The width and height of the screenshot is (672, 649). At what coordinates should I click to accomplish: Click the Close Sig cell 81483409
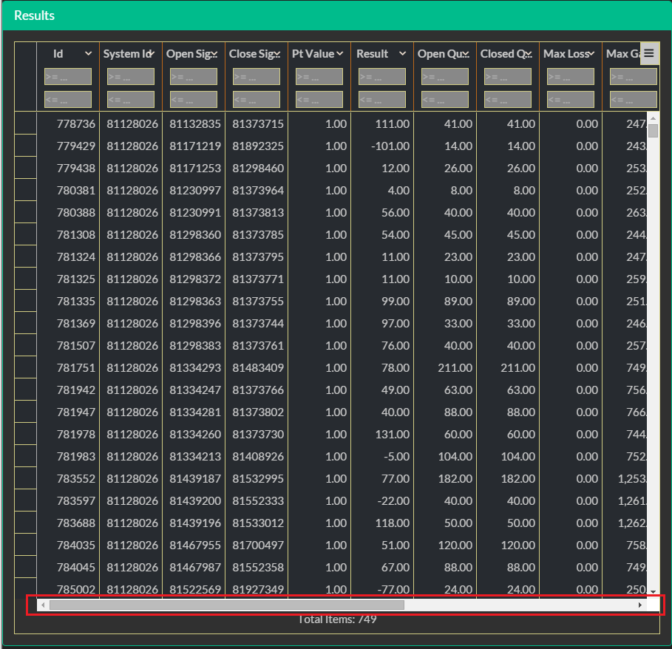258,367
